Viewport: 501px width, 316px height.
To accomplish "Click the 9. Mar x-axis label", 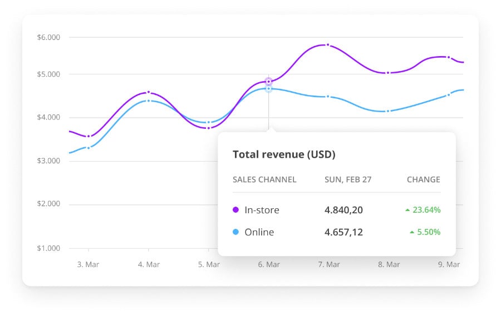I will pyautogui.click(x=449, y=265).
